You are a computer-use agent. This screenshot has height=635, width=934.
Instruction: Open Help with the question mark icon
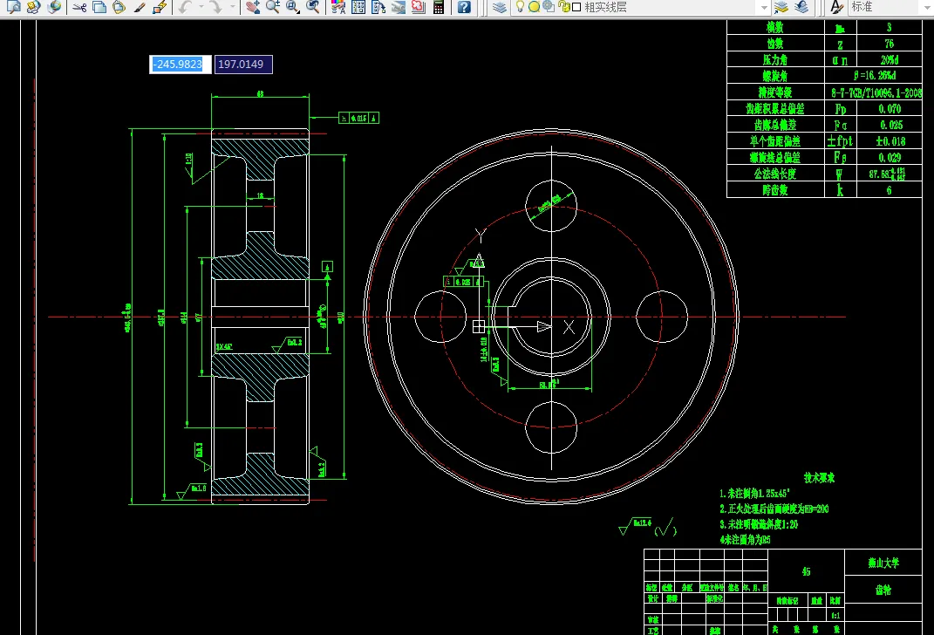464,7
